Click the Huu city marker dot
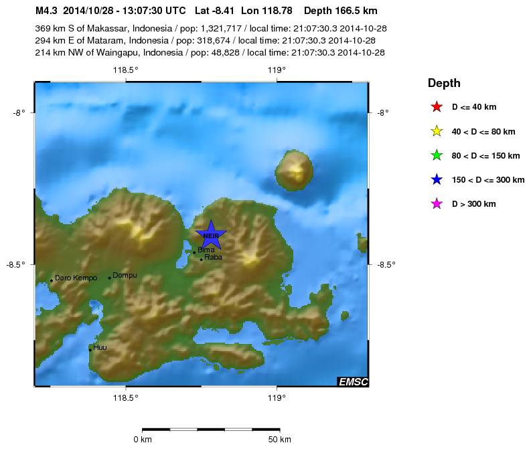The height and width of the screenshot is (449, 531). (x=90, y=350)
